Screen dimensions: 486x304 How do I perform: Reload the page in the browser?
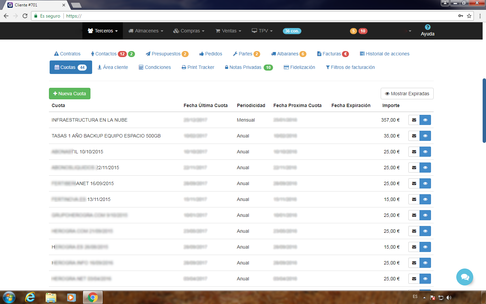click(25, 16)
